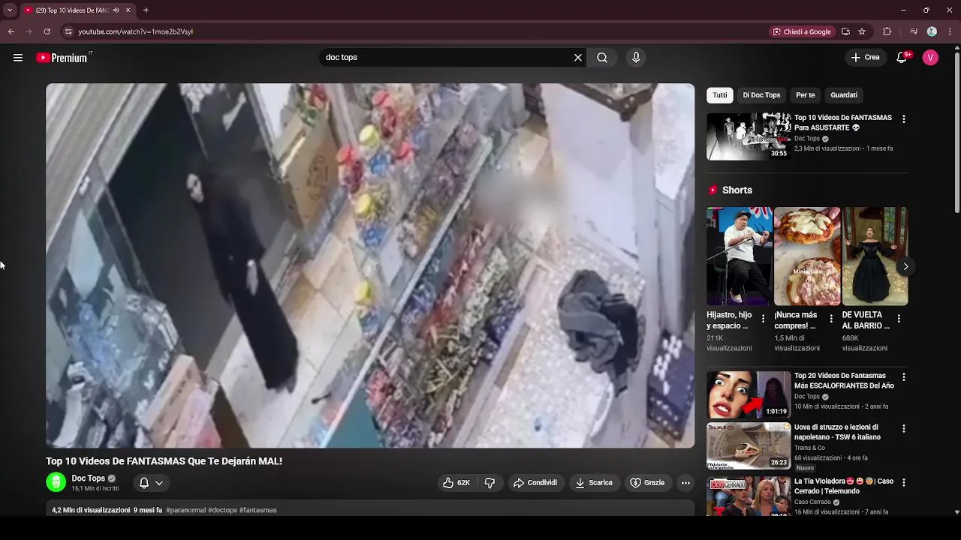This screenshot has width=961, height=540.
Task: Open options for Top 20 Videos De Fantasmas
Action: pos(903,377)
